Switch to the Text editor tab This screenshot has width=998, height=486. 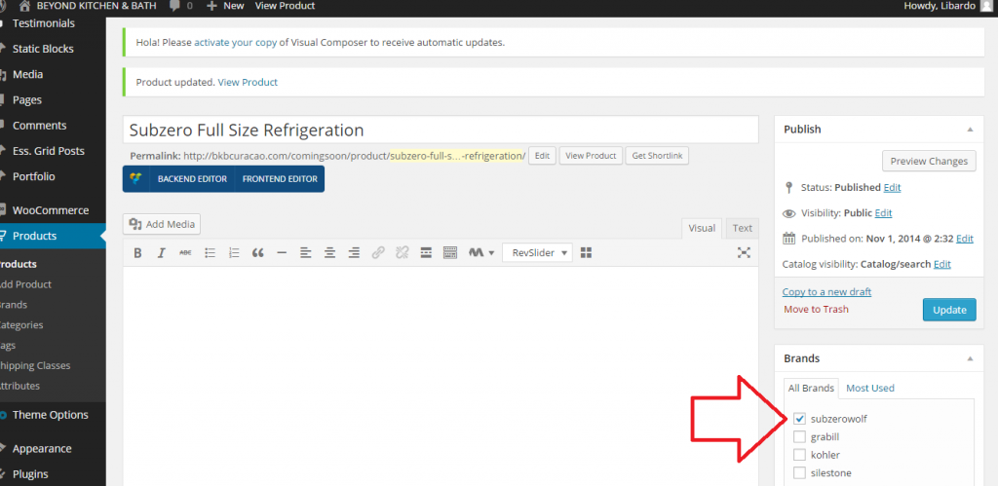click(743, 228)
